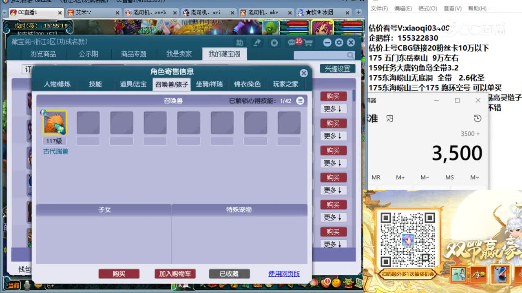Open Notepad 编辑(E) menu
This screenshot has height=293, width=522.
[x=403, y=8]
